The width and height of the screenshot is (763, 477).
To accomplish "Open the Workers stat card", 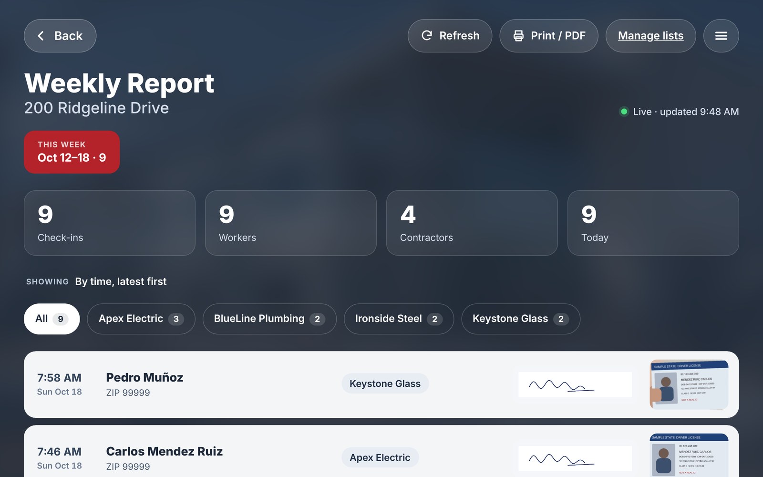I will point(291,223).
